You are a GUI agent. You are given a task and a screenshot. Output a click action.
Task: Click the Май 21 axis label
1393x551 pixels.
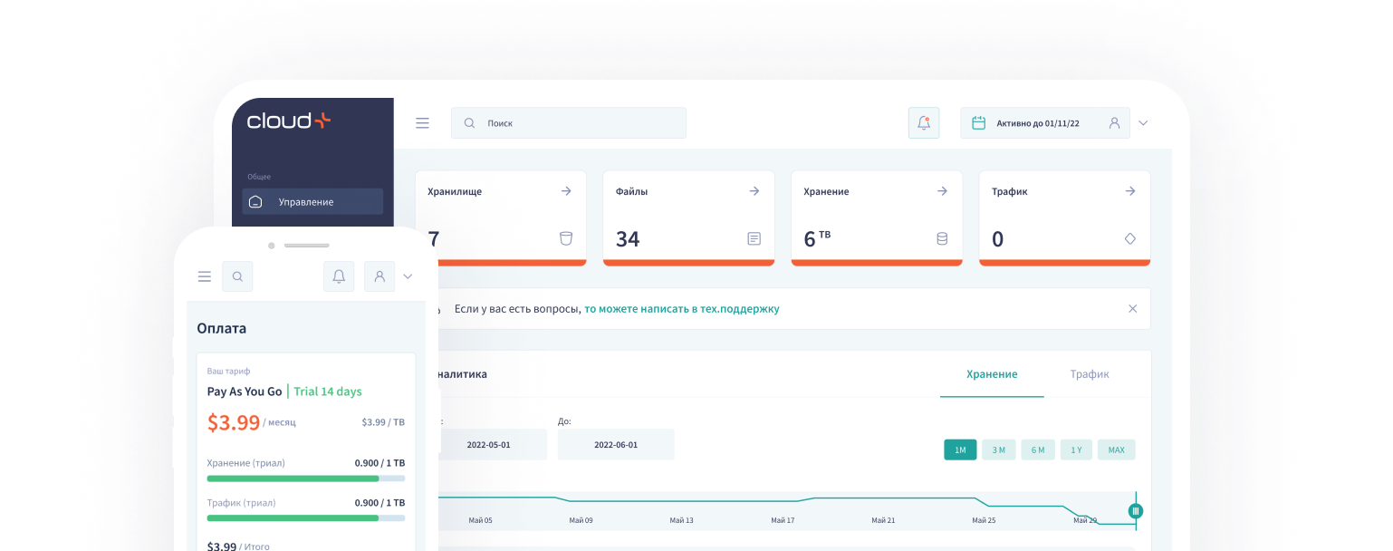click(883, 520)
